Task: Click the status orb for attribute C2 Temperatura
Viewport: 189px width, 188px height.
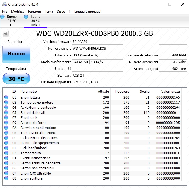Action: pyautogui.click(x=6, y=153)
